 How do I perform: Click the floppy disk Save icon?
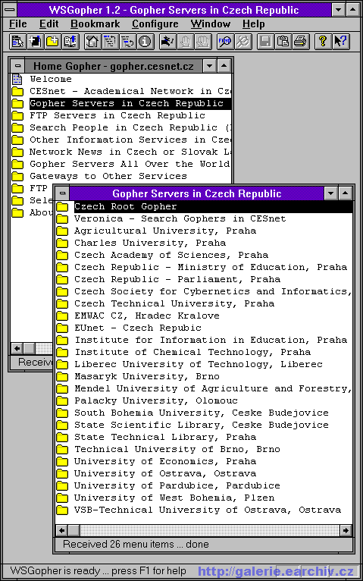(x=265, y=42)
